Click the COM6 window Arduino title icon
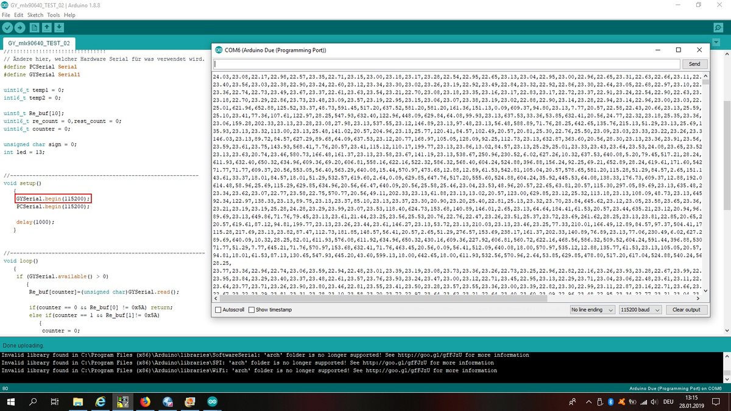 (218, 50)
